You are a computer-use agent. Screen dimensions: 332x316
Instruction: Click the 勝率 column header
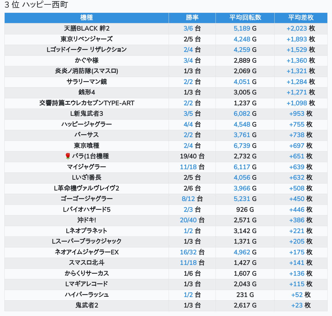192,18
